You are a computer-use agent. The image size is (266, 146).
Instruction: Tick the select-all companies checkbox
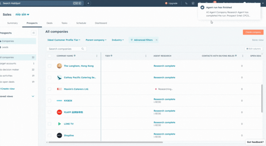point(49,56)
